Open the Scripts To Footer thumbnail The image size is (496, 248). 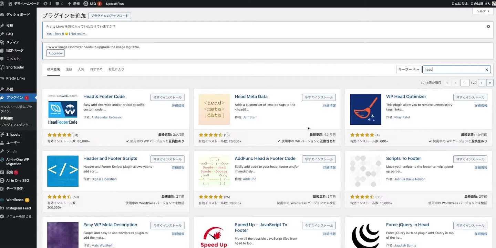(x=365, y=171)
